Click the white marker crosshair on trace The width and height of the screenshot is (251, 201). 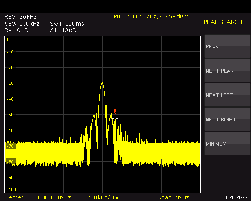point(115,118)
